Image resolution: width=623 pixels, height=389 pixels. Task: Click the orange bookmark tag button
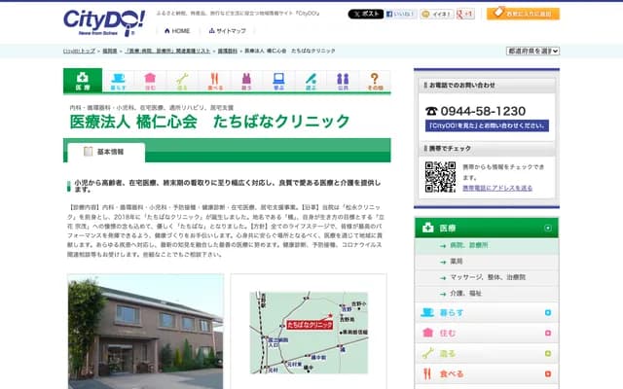(x=523, y=14)
